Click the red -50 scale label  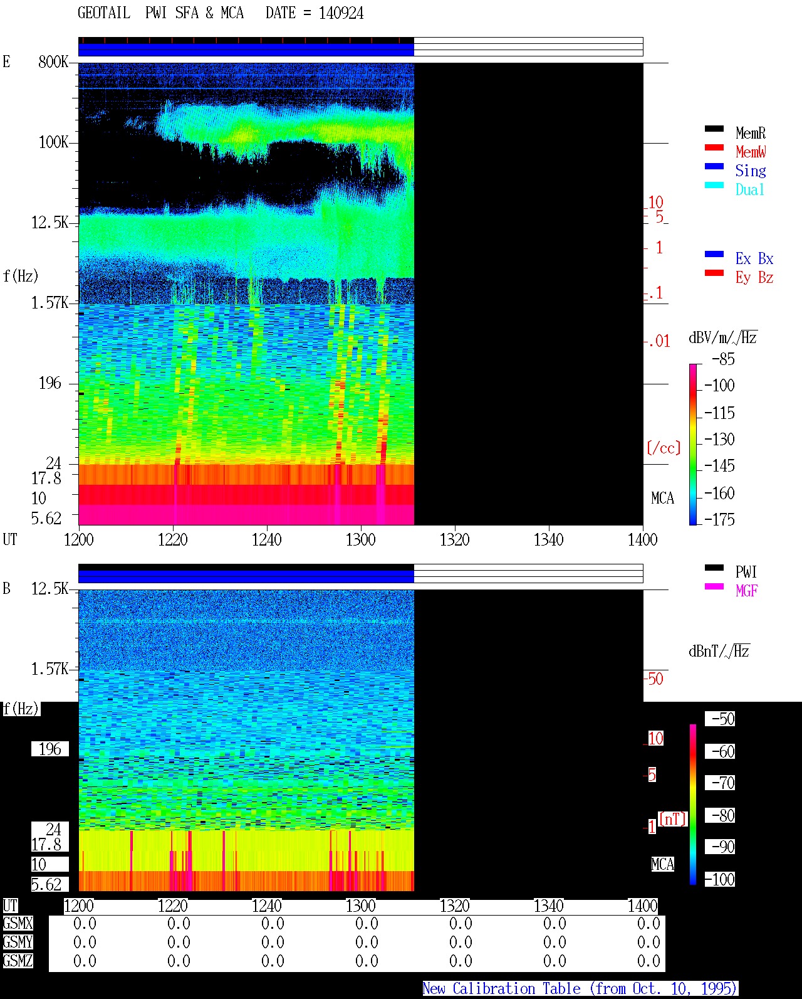pos(655,679)
